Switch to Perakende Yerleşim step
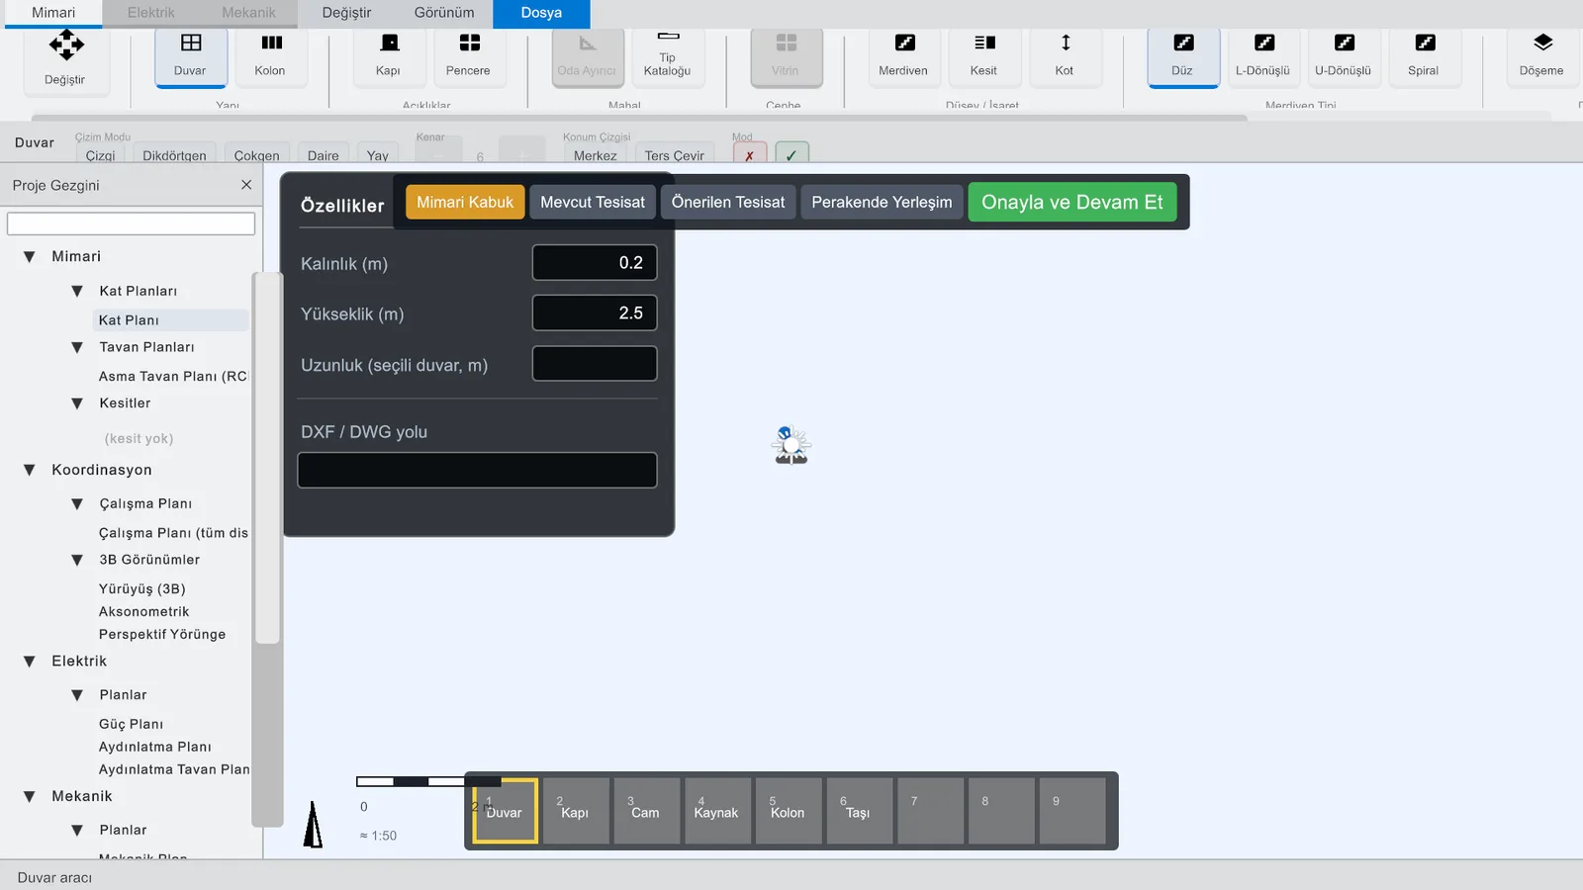Viewport: 1583px width, 890px height. click(x=882, y=202)
